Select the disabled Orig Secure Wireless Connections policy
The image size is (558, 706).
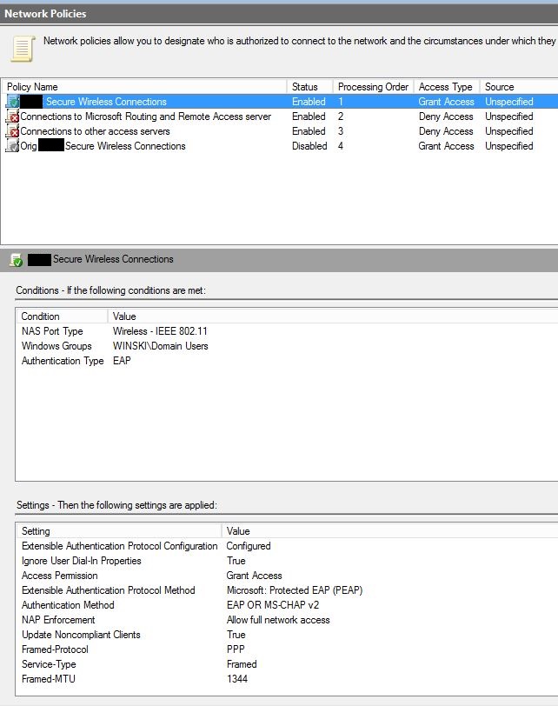click(103, 146)
